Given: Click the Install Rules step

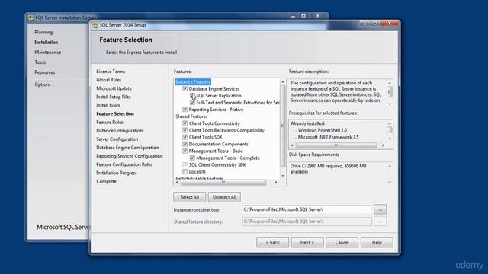Looking at the screenshot, I should tap(108, 105).
